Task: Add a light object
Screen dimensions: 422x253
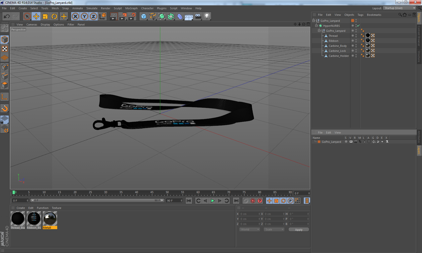Action: [207, 17]
